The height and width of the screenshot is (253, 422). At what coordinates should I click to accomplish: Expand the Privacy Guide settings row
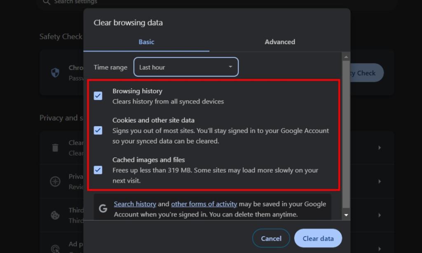click(380, 181)
